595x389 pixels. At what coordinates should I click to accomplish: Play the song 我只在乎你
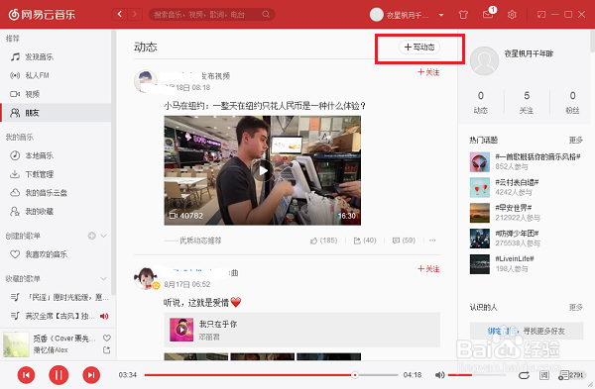(x=181, y=330)
